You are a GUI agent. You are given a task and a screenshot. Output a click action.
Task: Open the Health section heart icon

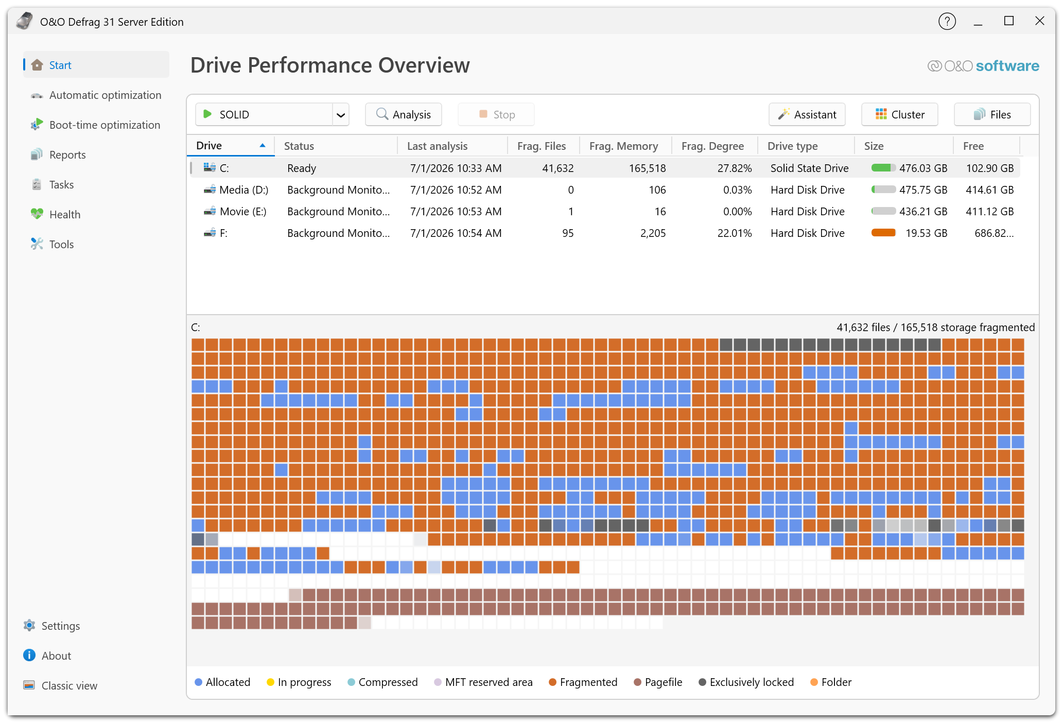pyautogui.click(x=37, y=214)
